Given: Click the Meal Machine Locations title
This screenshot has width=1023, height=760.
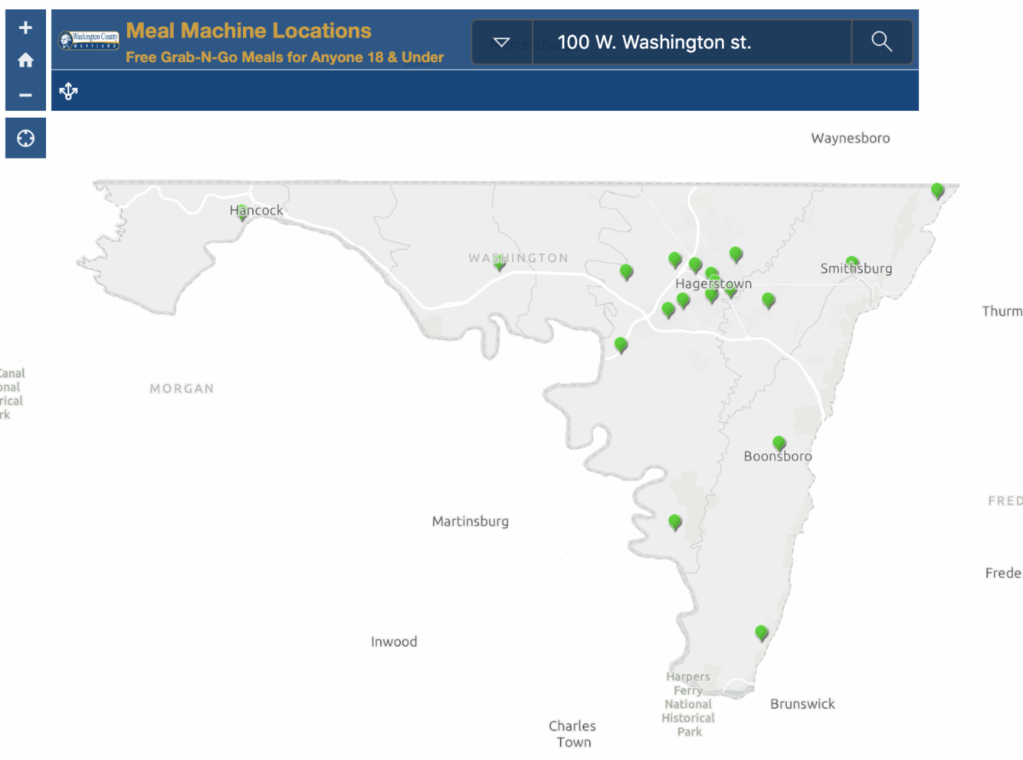Looking at the screenshot, I should click(249, 31).
